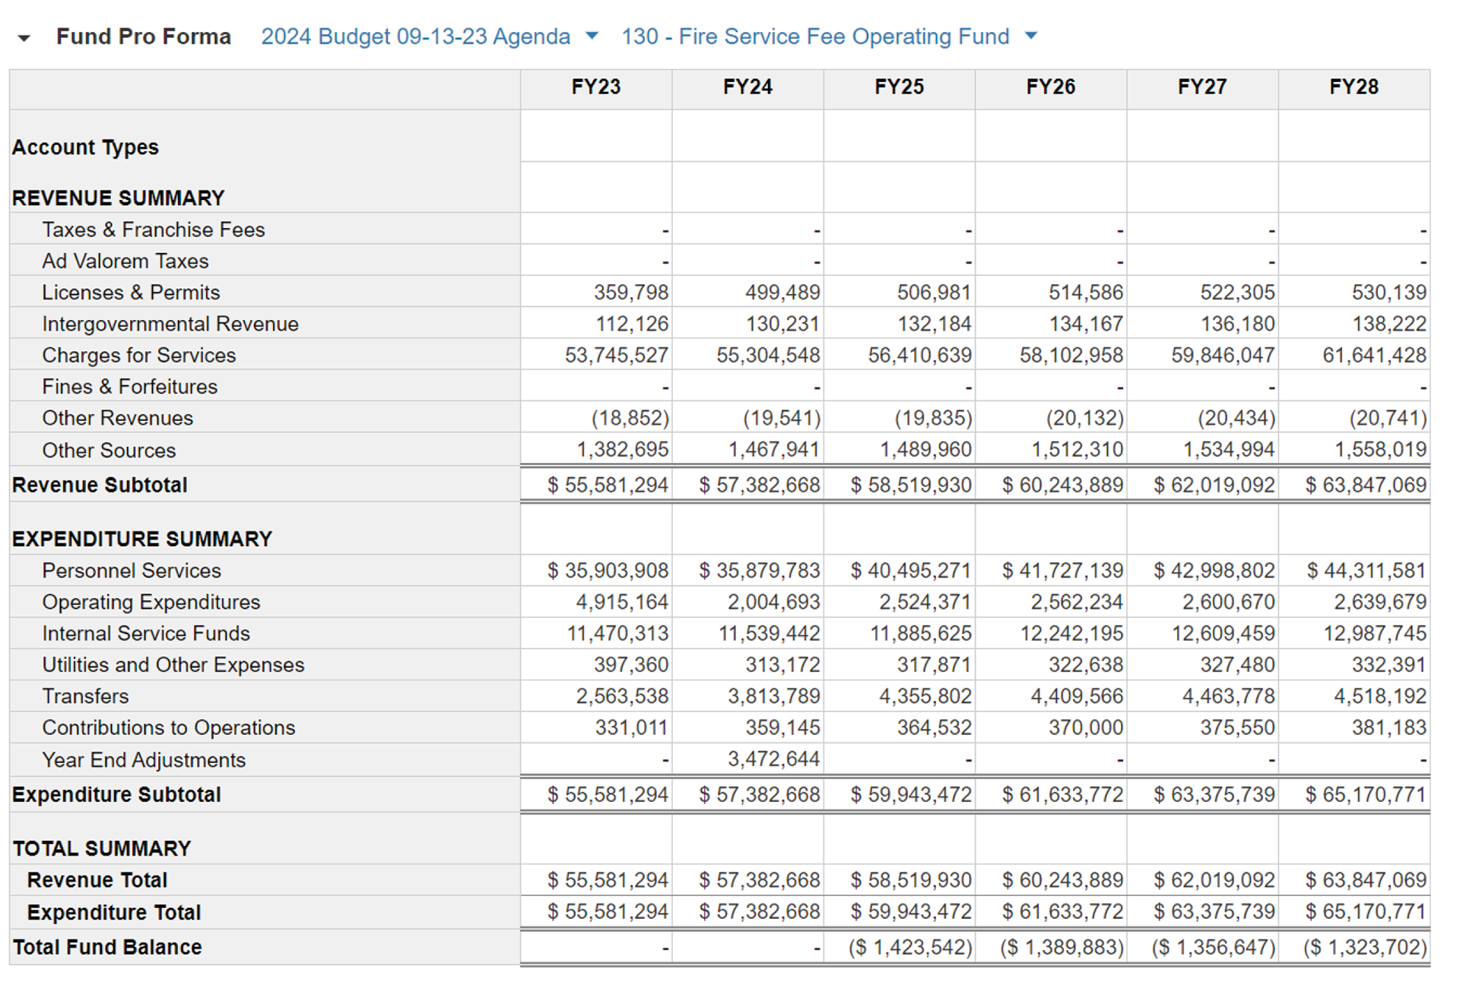Select the Expenditure Subtotal FY28 amount cell

tap(1365, 795)
